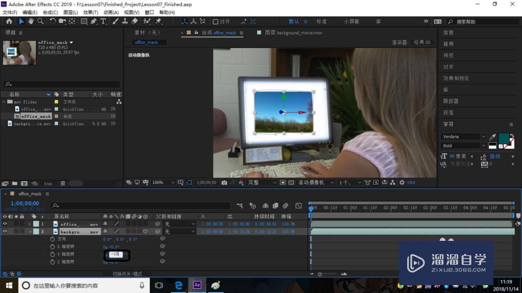Open the Verdana font family dropdown

pyautogui.click(x=464, y=137)
